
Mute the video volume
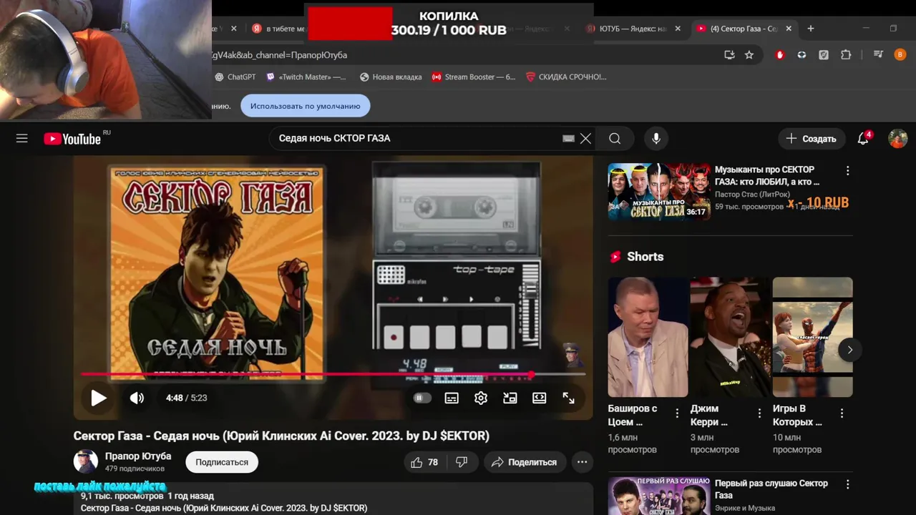[137, 398]
